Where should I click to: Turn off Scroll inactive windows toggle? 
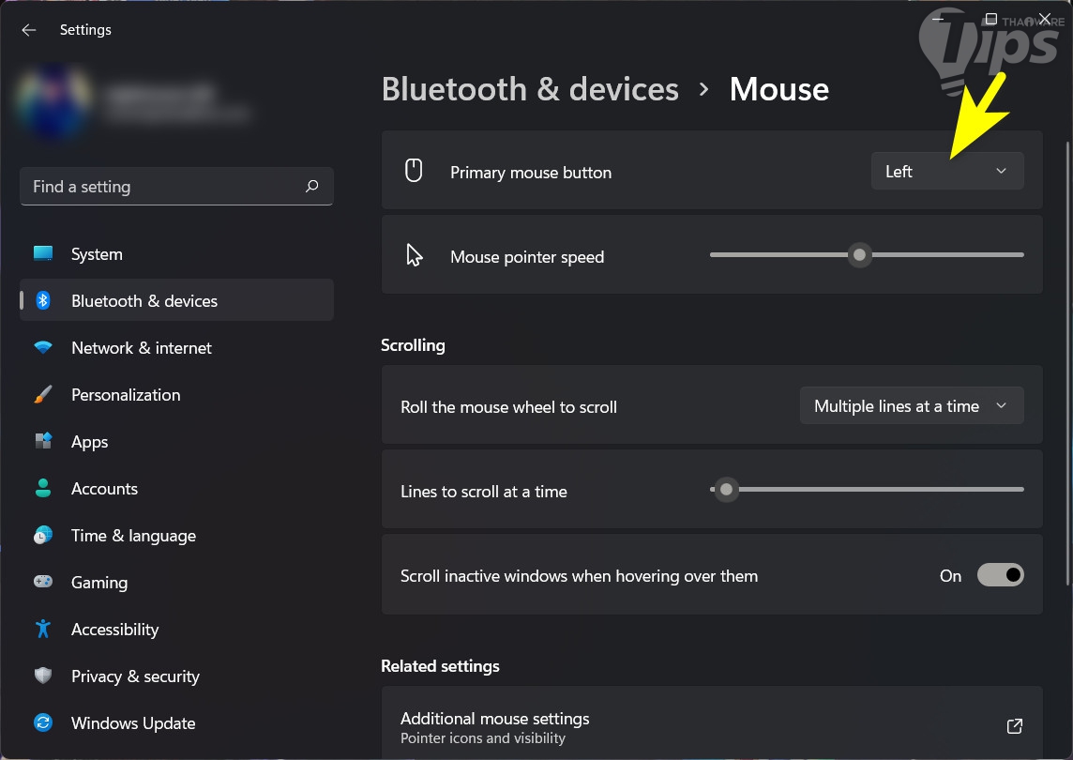(x=1000, y=575)
